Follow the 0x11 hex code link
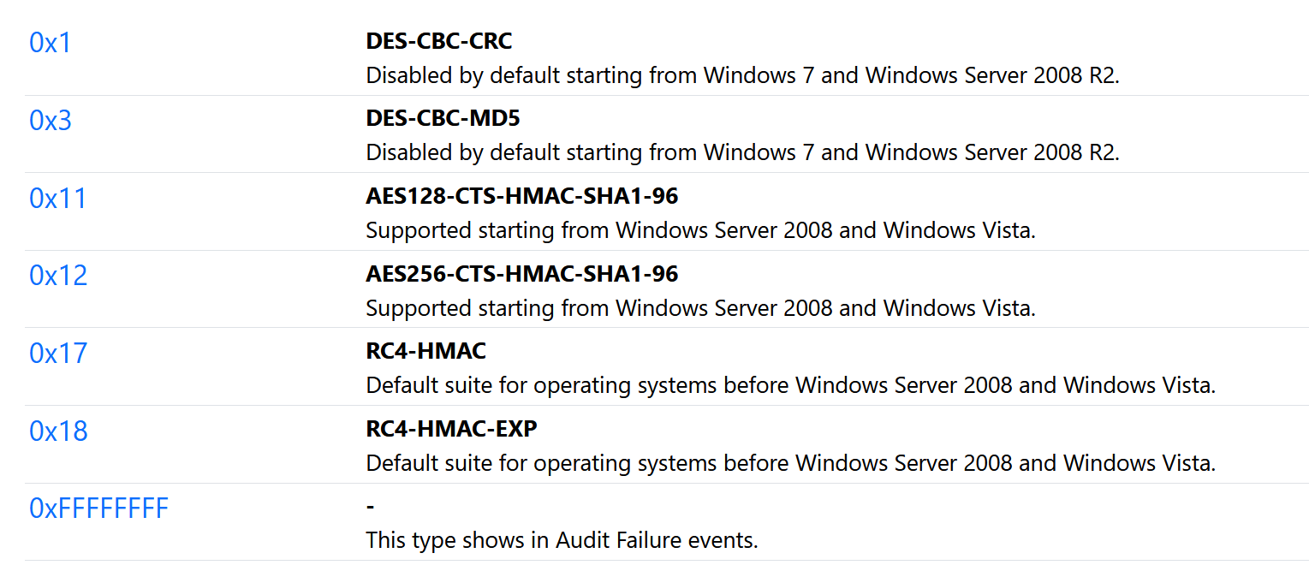The width and height of the screenshot is (1309, 571). click(58, 199)
